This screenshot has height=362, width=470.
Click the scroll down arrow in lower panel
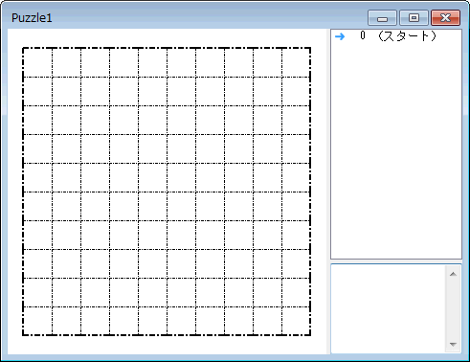pos(453,344)
